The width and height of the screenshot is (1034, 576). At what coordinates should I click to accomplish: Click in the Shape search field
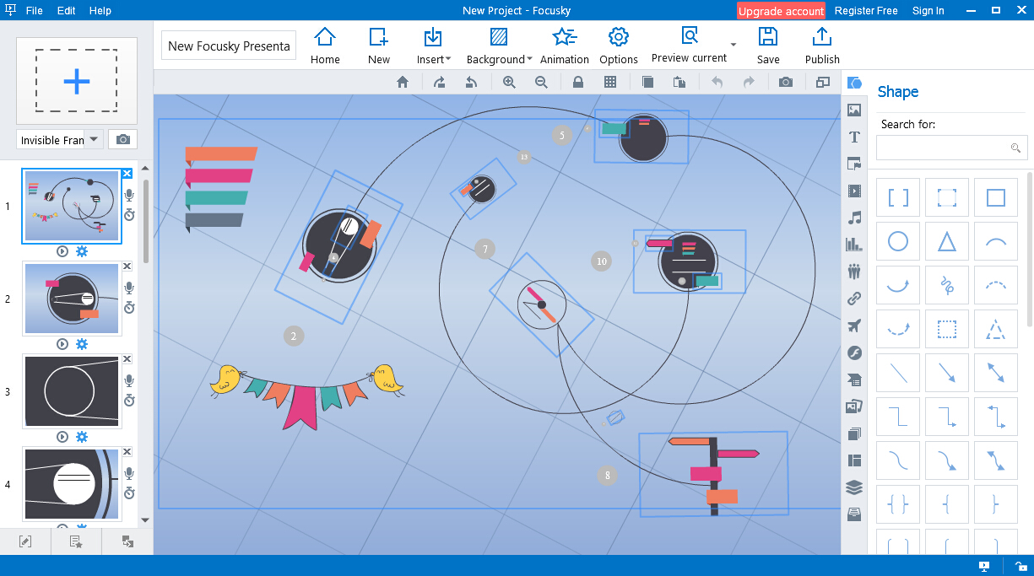click(951, 148)
